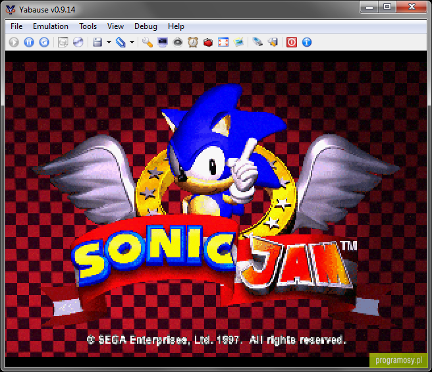Click the open ISO image icon
432x372 pixels.
coord(63,42)
